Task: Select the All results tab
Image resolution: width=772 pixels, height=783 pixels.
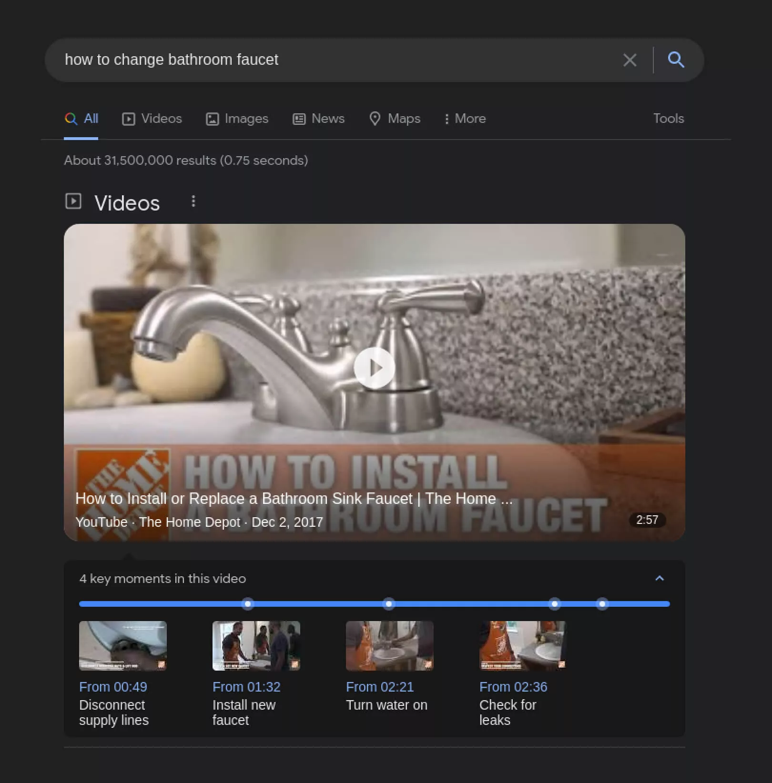Action: (x=81, y=119)
